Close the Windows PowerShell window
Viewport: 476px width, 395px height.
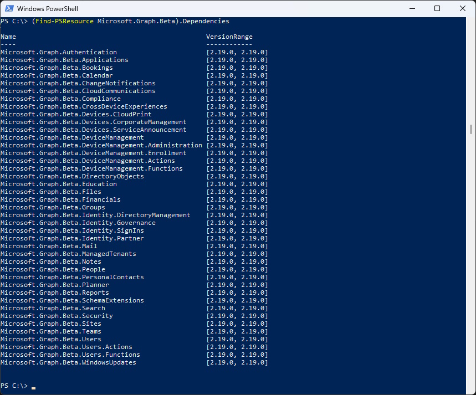pos(463,8)
